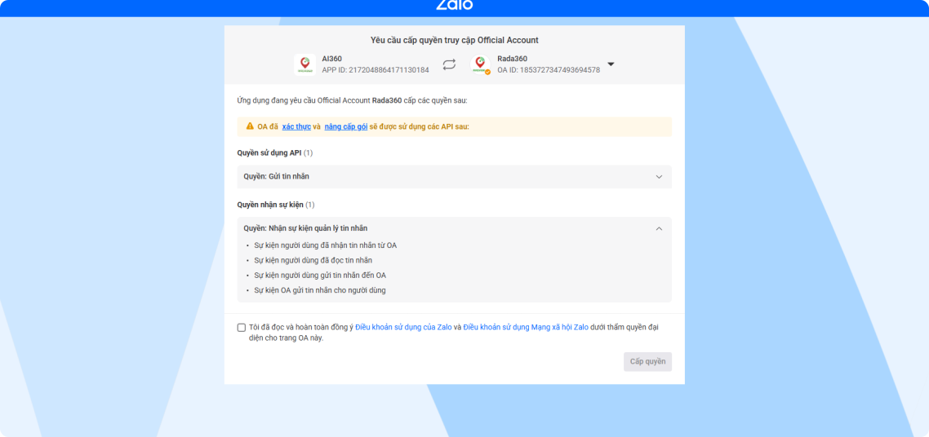
Task: Open 'Điều khoản sử dụng Mạng xã hội Zalo'
Action: [x=525, y=327]
